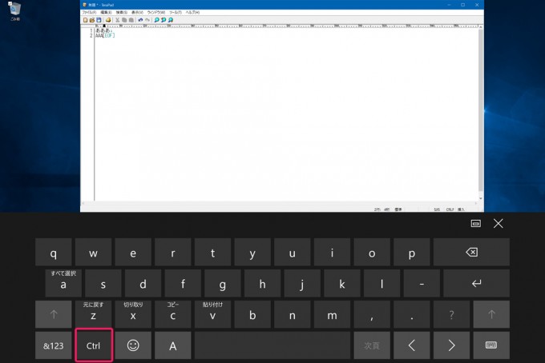Open the ファイル(F) menu
The height and width of the screenshot is (363, 545).
89,13
